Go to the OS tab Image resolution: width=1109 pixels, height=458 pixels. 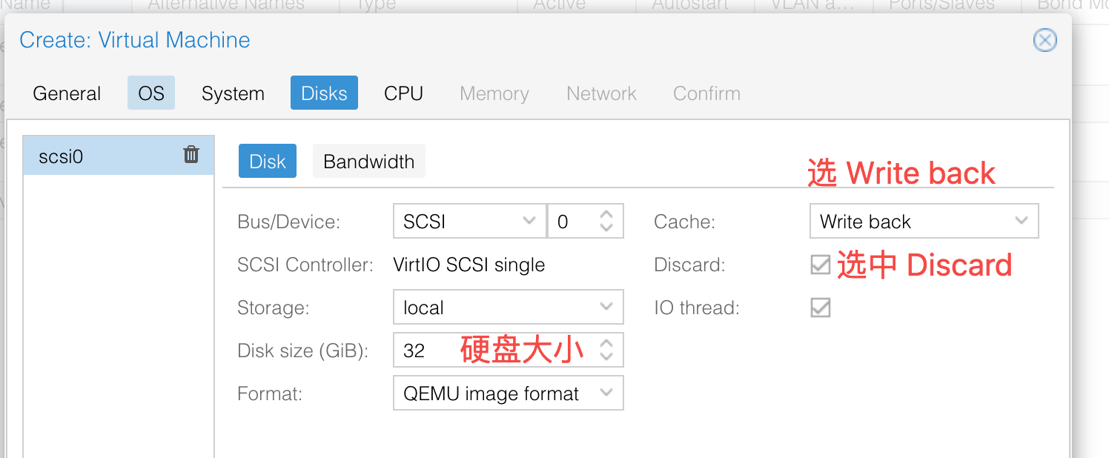[151, 93]
